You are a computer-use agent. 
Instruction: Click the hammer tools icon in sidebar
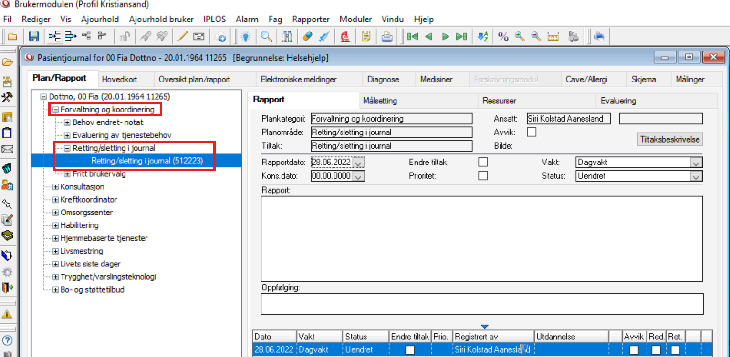pos(7,97)
